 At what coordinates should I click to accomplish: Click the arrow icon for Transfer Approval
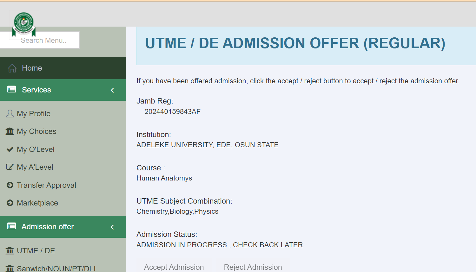(10, 185)
